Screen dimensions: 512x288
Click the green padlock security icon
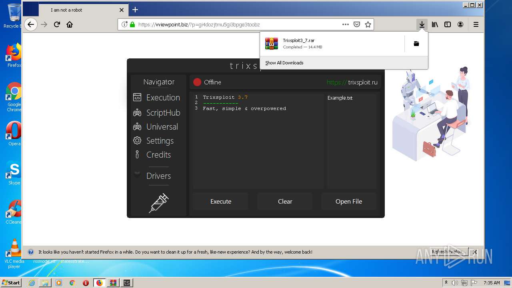pos(132,24)
